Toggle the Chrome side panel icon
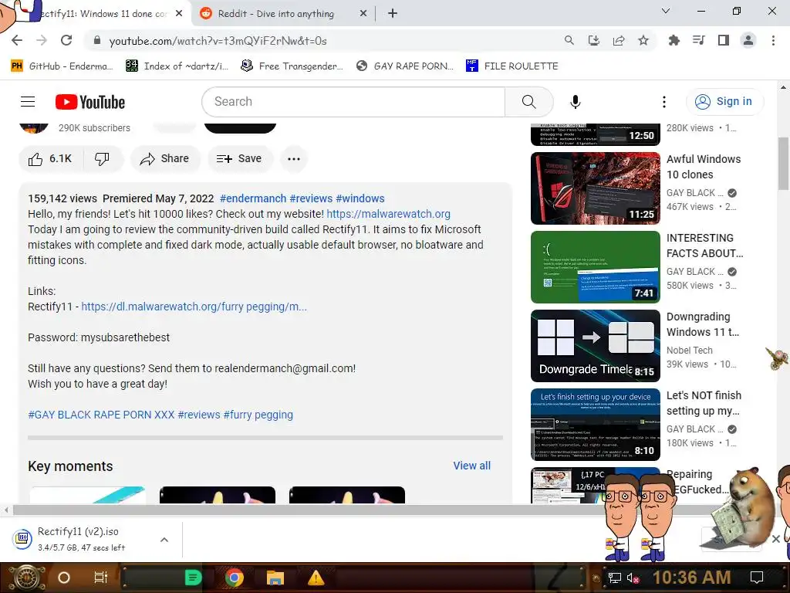This screenshot has width=790, height=593. coord(724,40)
